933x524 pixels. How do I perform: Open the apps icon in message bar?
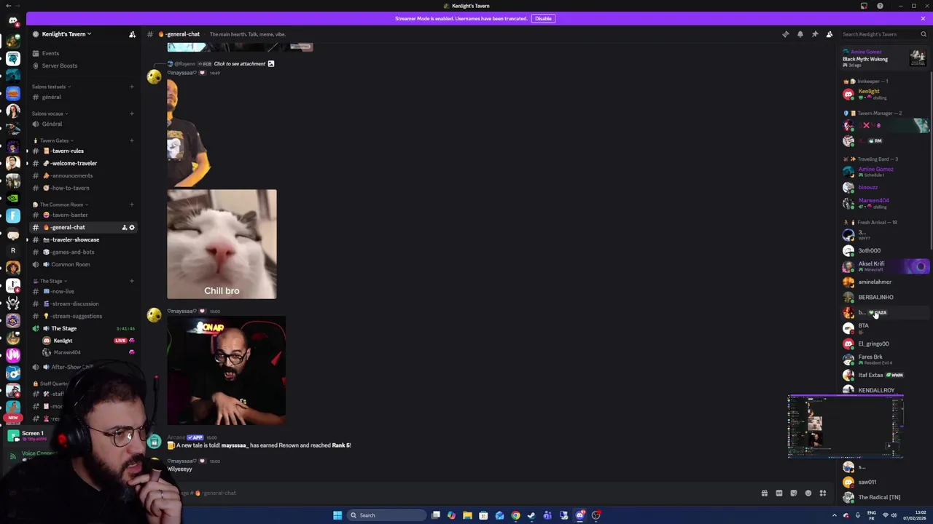pyautogui.click(x=823, y=493)
